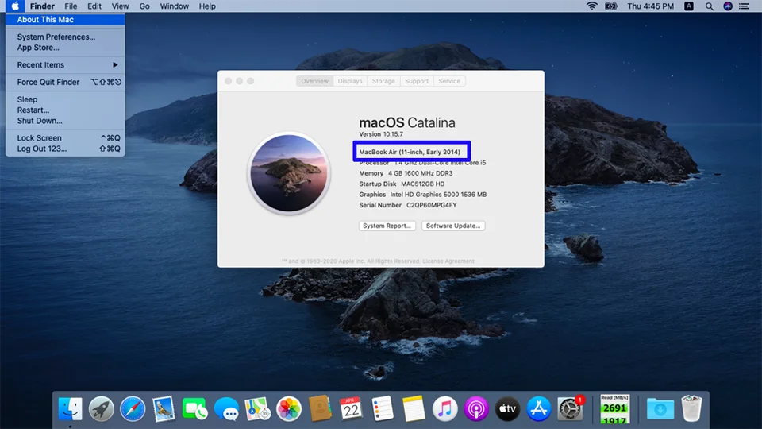Viewport: 762px width, 429px height.
Task: Open the Help menu
Action: click(207, 6)
